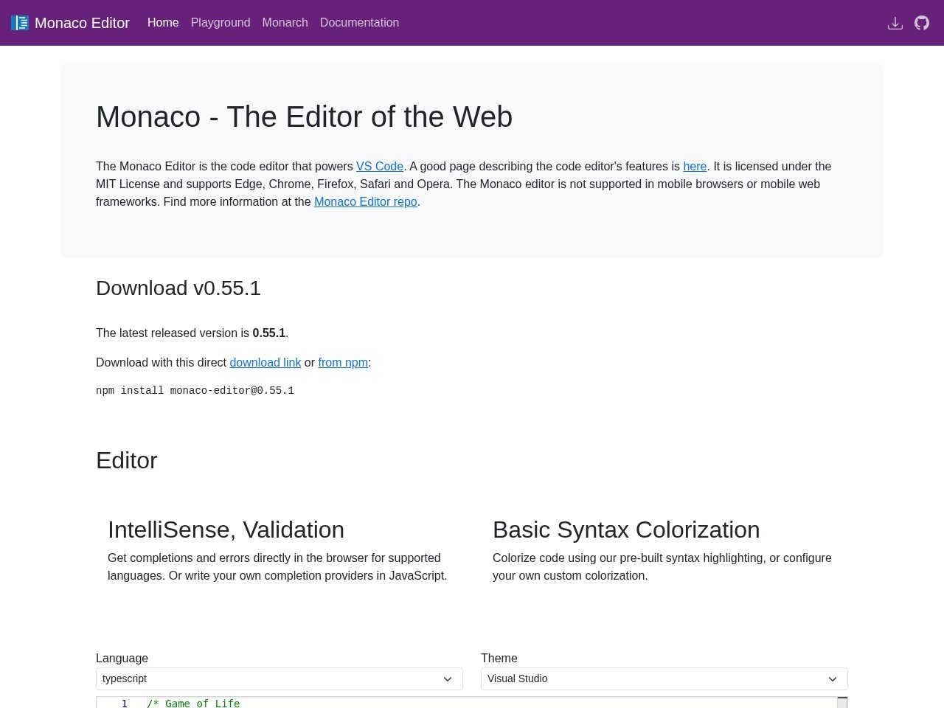Viewport: 944px width, 708px height.
Task: Open the 'here' features link
Action: 695,167
